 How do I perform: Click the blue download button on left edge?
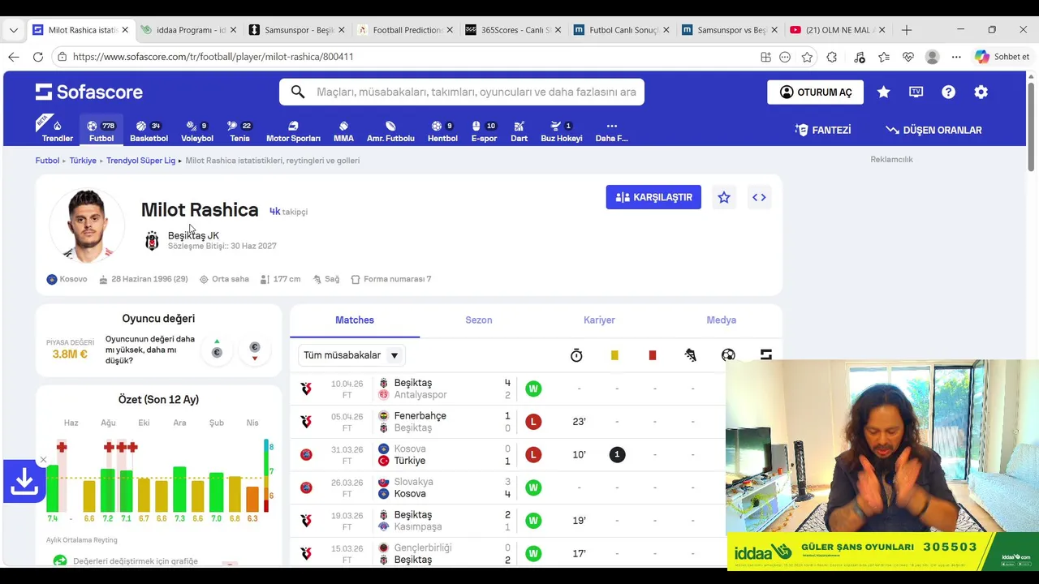tap(24, 481)
